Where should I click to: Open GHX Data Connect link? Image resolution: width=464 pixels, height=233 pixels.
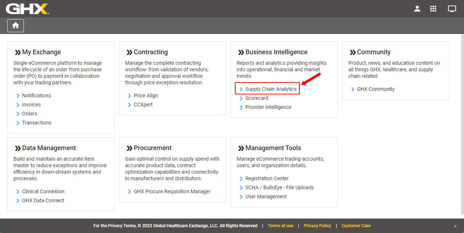click(x=43, y=200)
